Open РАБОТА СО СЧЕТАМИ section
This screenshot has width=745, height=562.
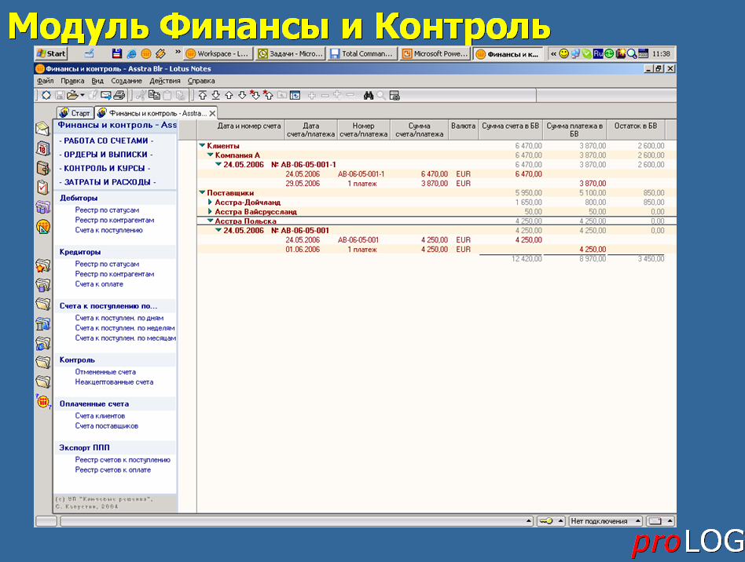pyautogui.click(x=106, y=141)
